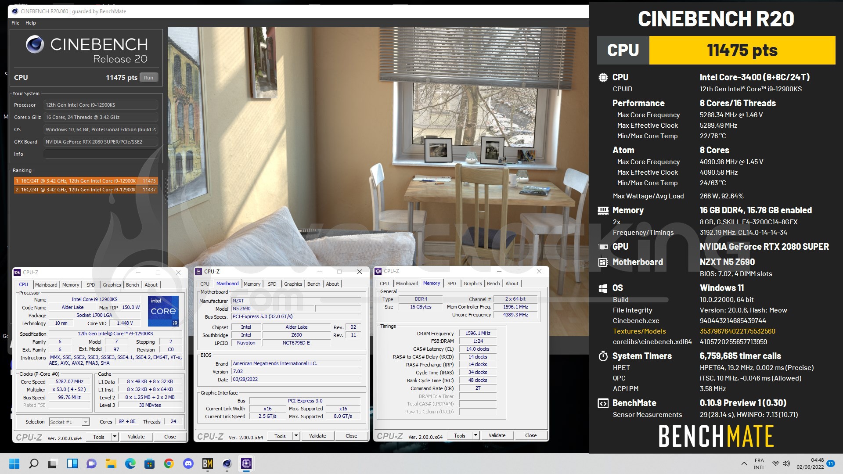Expand Tools dropdown arrow in right CPU-Z
Screen dimensions: 843x474
(476, 435)
